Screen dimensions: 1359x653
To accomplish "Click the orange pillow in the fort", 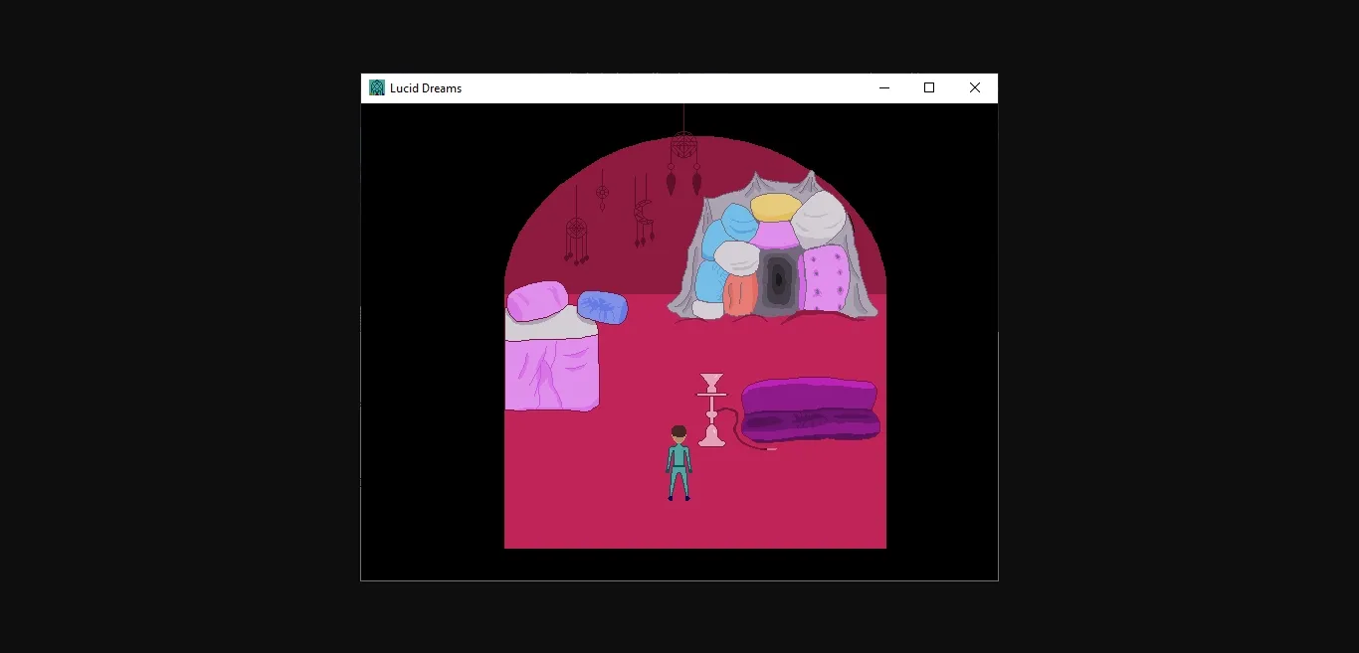I will 740,294.
